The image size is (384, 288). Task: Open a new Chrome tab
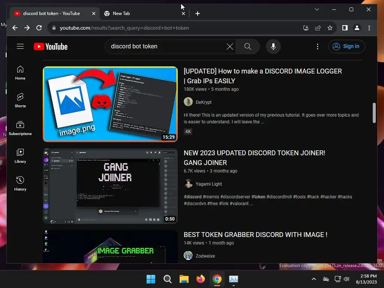pyautogui.click(x=198, y=13)
